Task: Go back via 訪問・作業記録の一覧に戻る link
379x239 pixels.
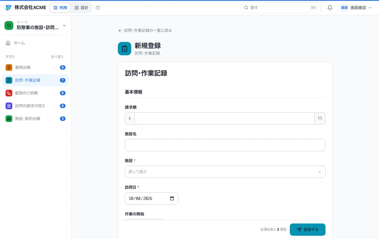Action: (145, 30)
